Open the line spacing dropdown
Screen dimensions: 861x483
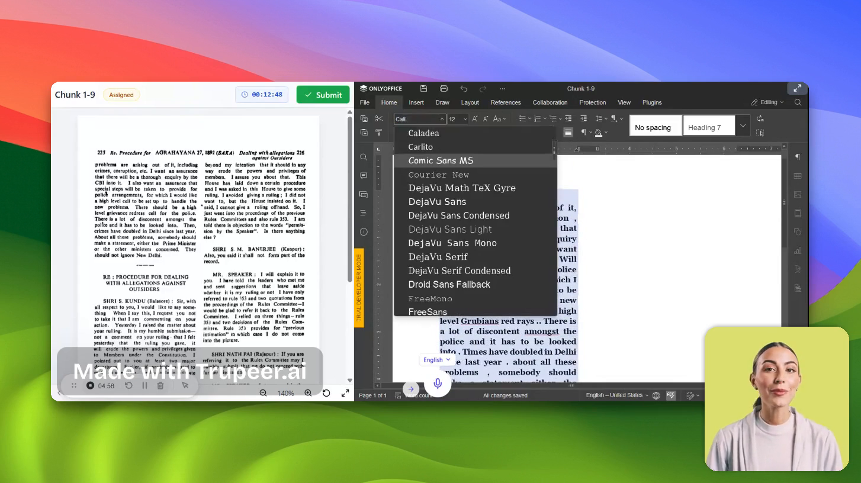[600, 119]
